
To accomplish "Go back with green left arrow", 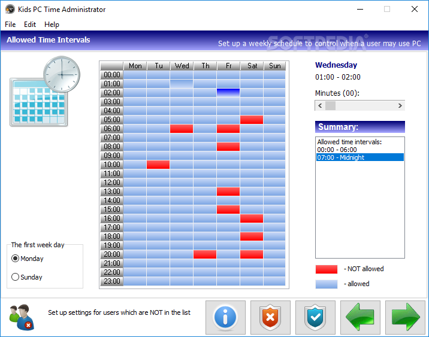I will point(360,317).
